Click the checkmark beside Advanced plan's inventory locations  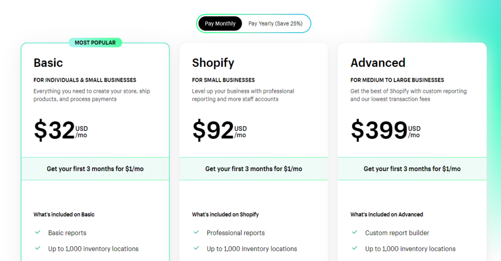pyautogui.click(x=355, y=248)
